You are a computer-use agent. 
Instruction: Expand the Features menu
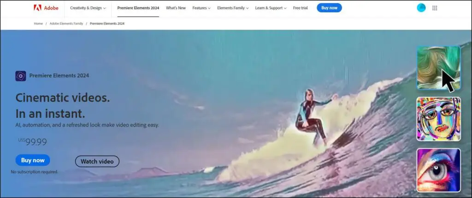point(201,8)
